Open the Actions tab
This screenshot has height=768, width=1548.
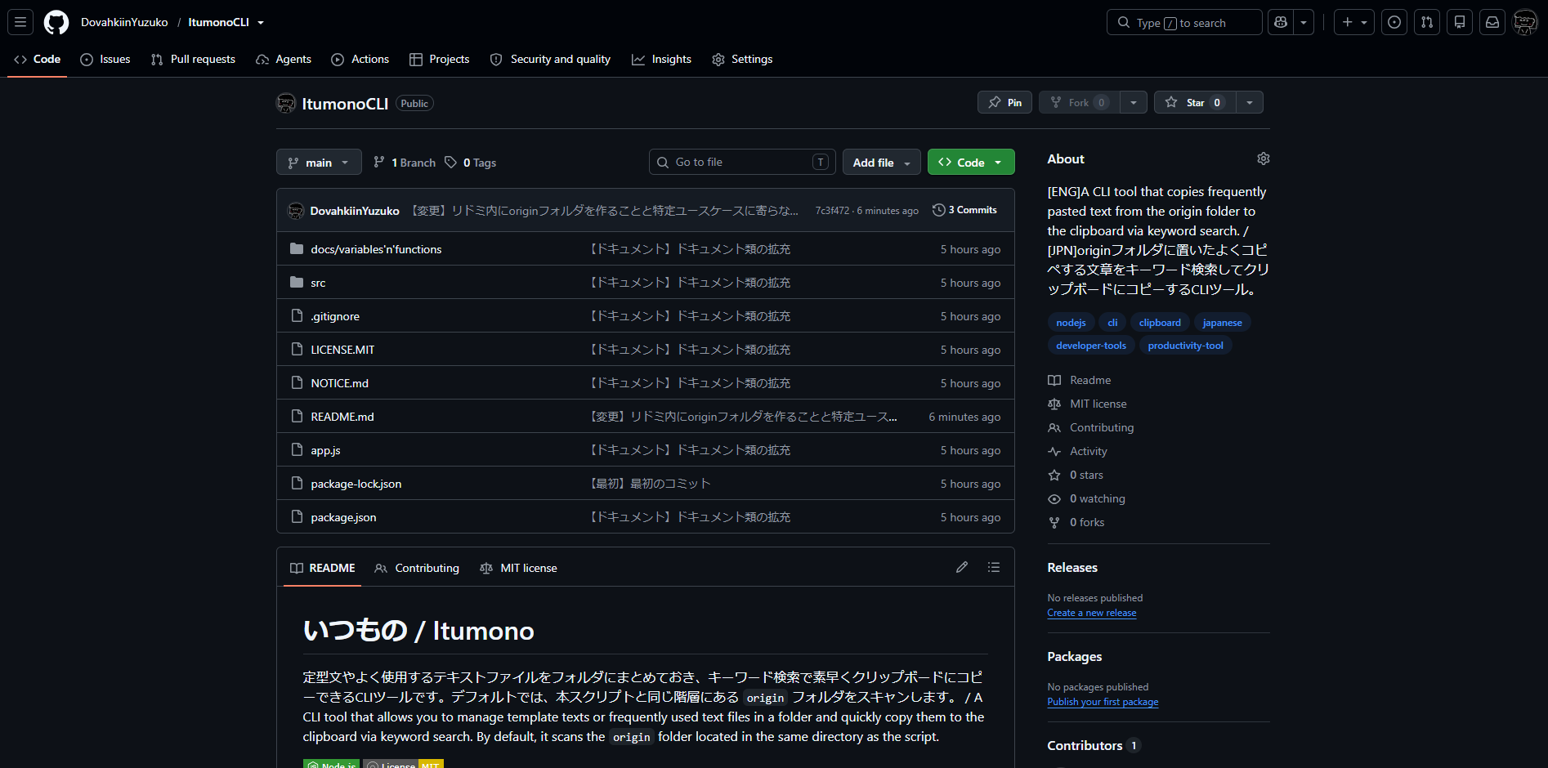tap(360, 59)
